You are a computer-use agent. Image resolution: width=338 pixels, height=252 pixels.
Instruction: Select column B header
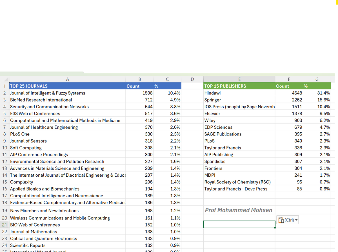click(140, 79)
